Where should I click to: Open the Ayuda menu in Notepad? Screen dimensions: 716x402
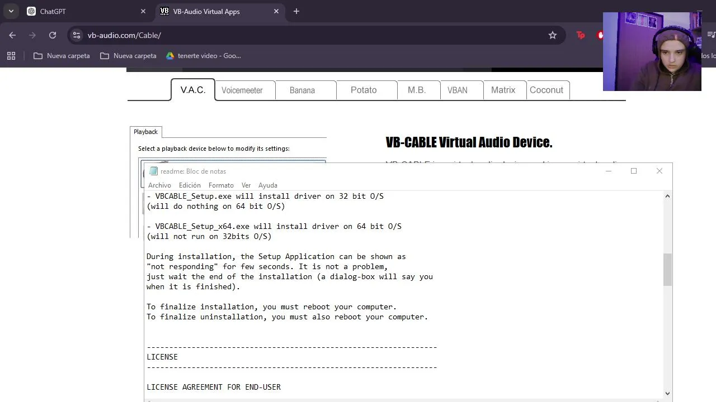pyautogui.click(x=268, y=185)
